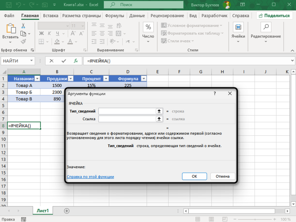Click the Ссылка field range selector arrow
The image size is (296, 222).
pos(159,119)
